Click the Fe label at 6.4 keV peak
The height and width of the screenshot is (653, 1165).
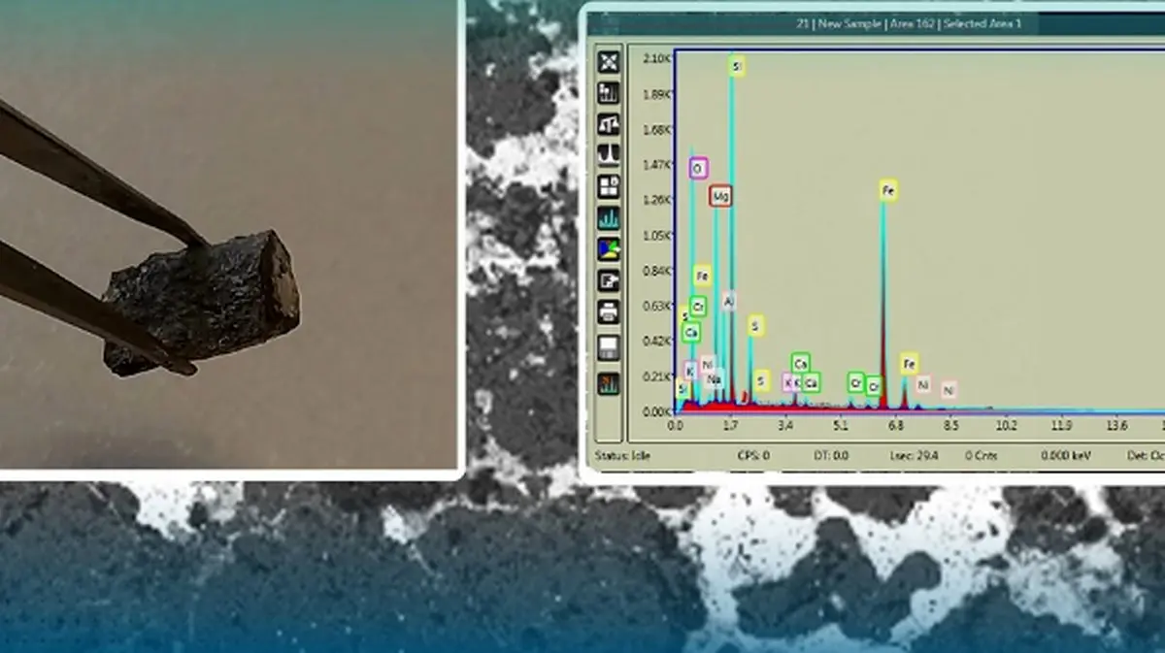[x=887, y=190]
